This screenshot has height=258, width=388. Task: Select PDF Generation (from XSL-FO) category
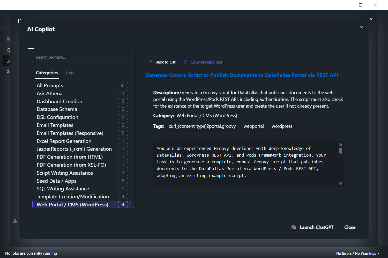click(x=82, y=165)
